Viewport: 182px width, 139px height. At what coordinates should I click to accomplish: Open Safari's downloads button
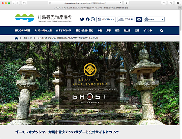tap(178, 3)
